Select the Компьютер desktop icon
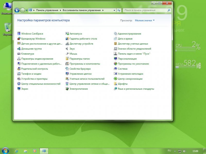The height and width of the screenshot is (154, 206). [7, 8]
